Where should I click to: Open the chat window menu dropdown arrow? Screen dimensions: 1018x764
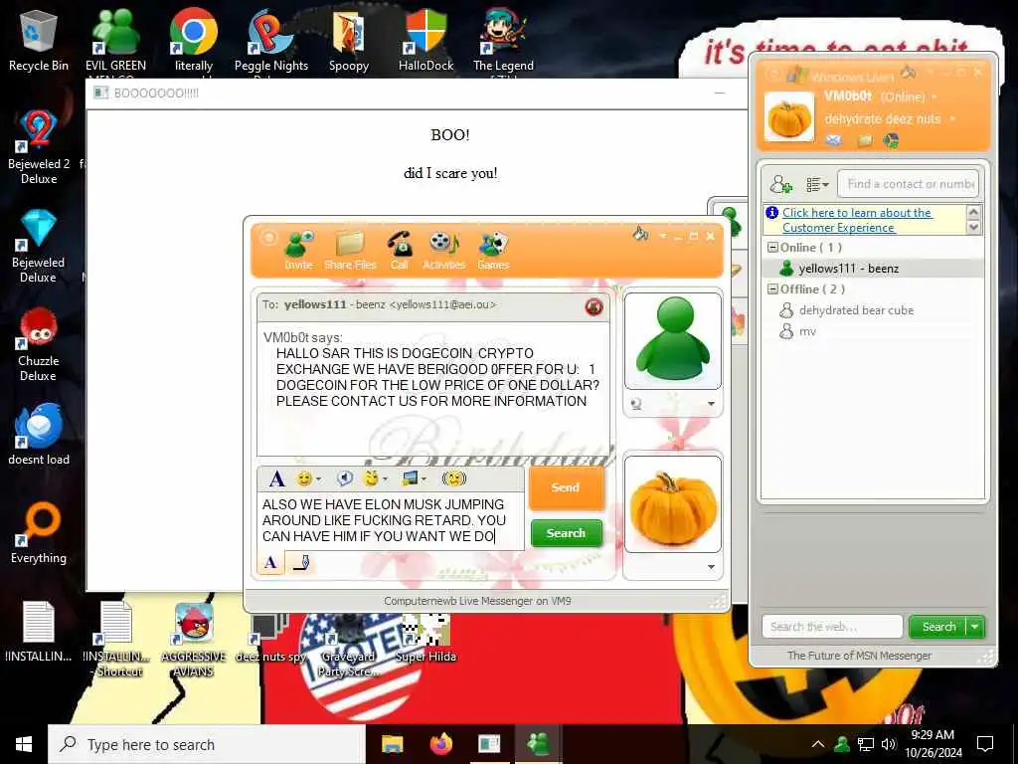coord(663,236)
